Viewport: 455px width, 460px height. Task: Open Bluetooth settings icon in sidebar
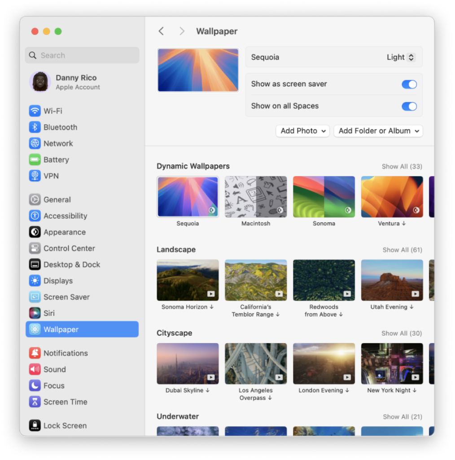pos(35,127)
